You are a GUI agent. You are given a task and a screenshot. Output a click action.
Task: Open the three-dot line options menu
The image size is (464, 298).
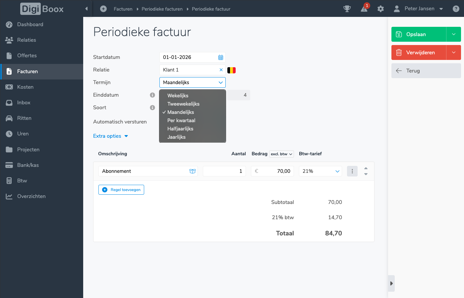[352, 171]
